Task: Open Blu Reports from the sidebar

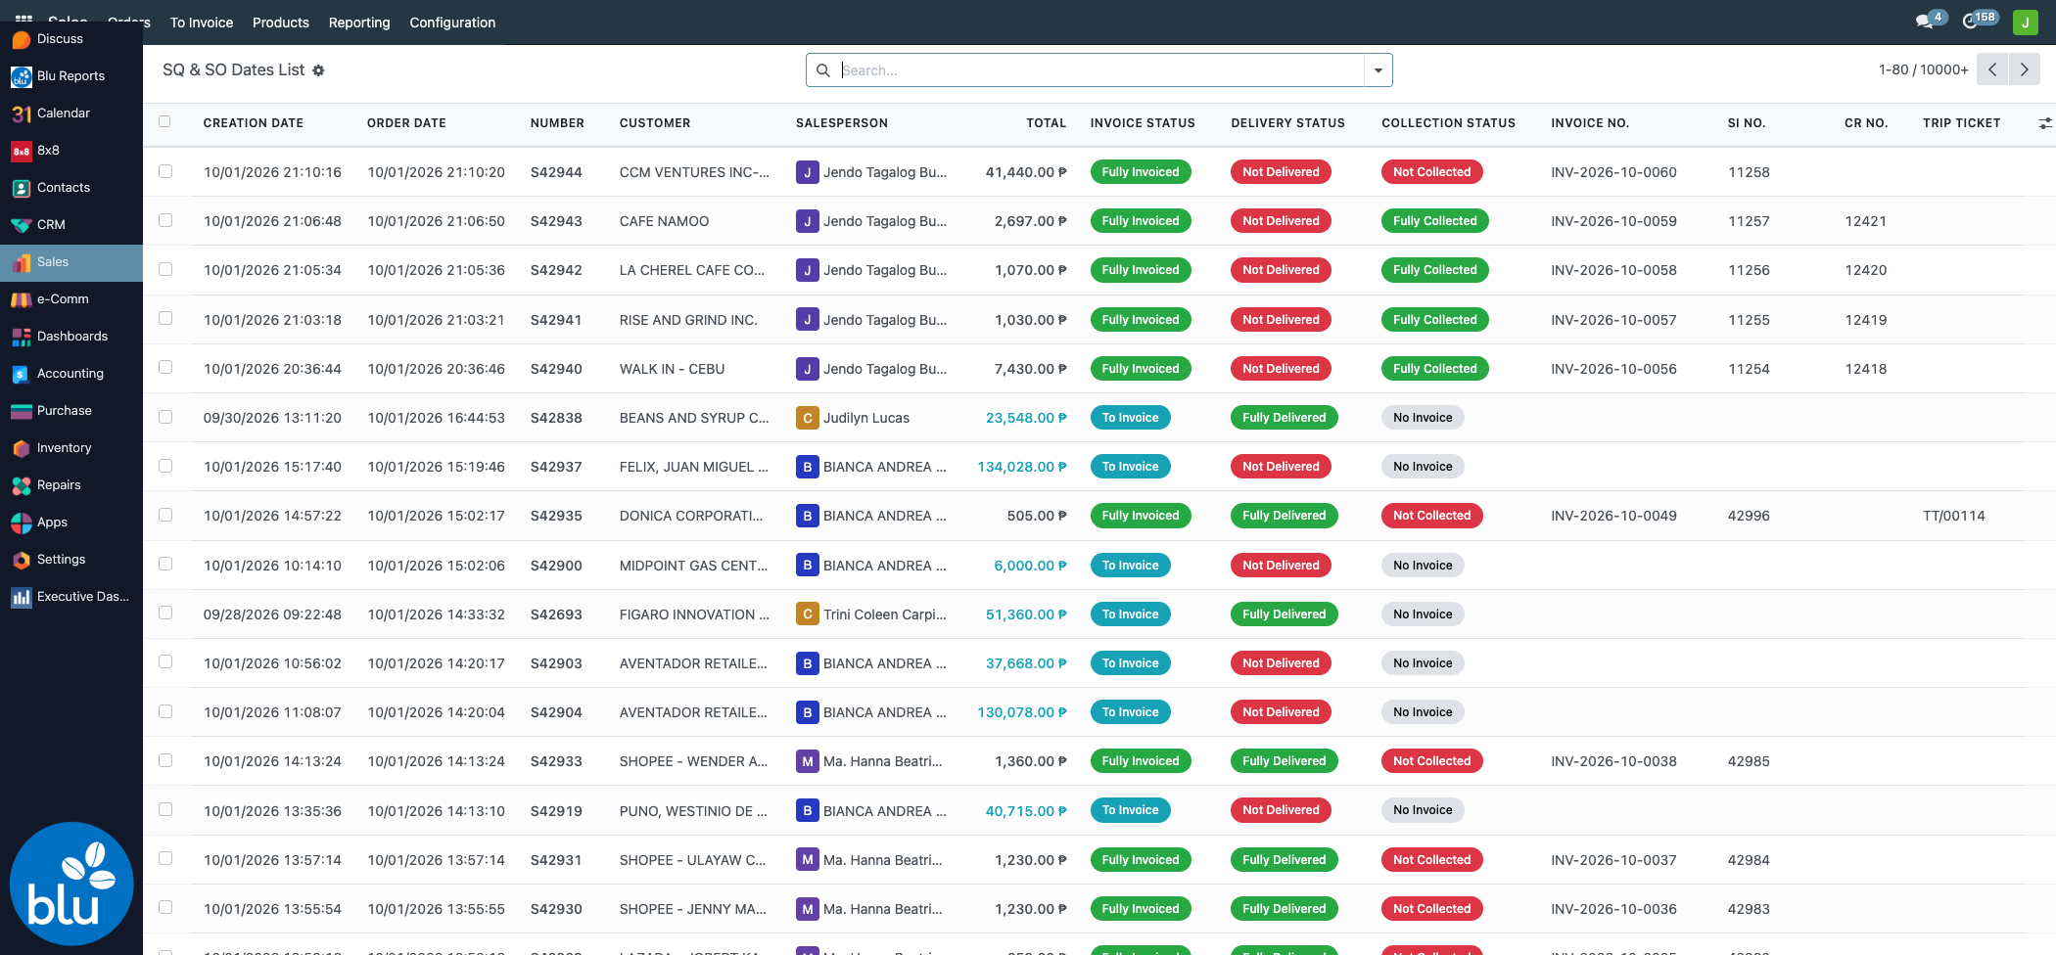Action: pyautogui.click(x=71, y=76)
